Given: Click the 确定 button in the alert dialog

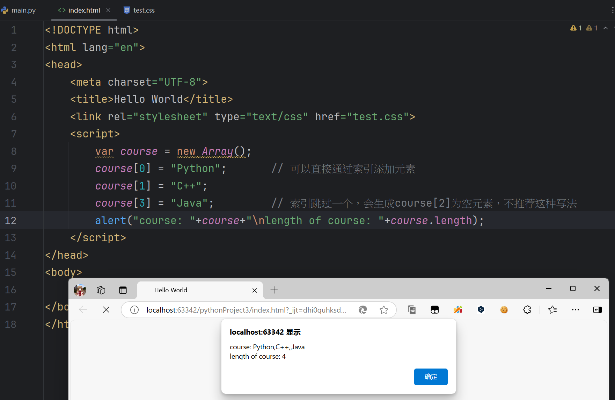Looking at the screenshot, I should tap(431, 377).
